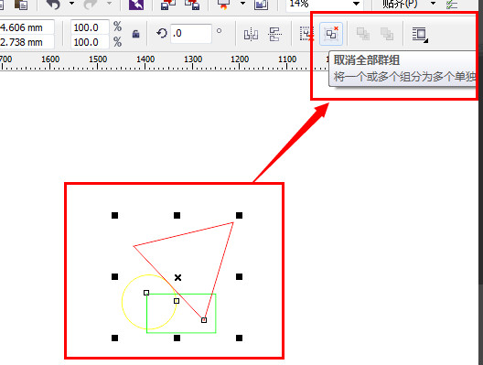Select the yellow circle outline

pyautogui.click(x=123, y=302)
